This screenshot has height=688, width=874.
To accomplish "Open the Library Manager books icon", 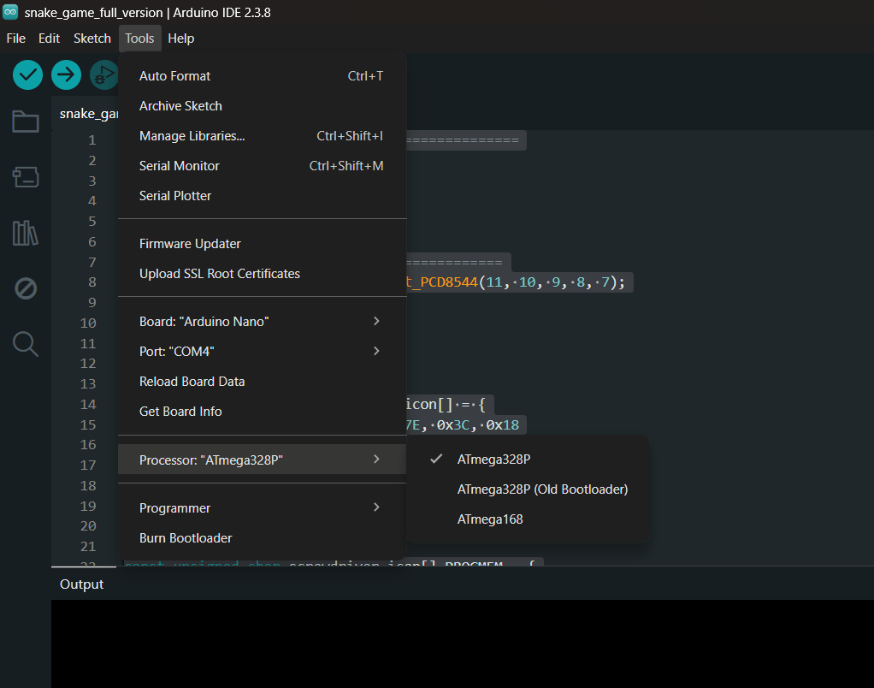I will pos(26,233).
